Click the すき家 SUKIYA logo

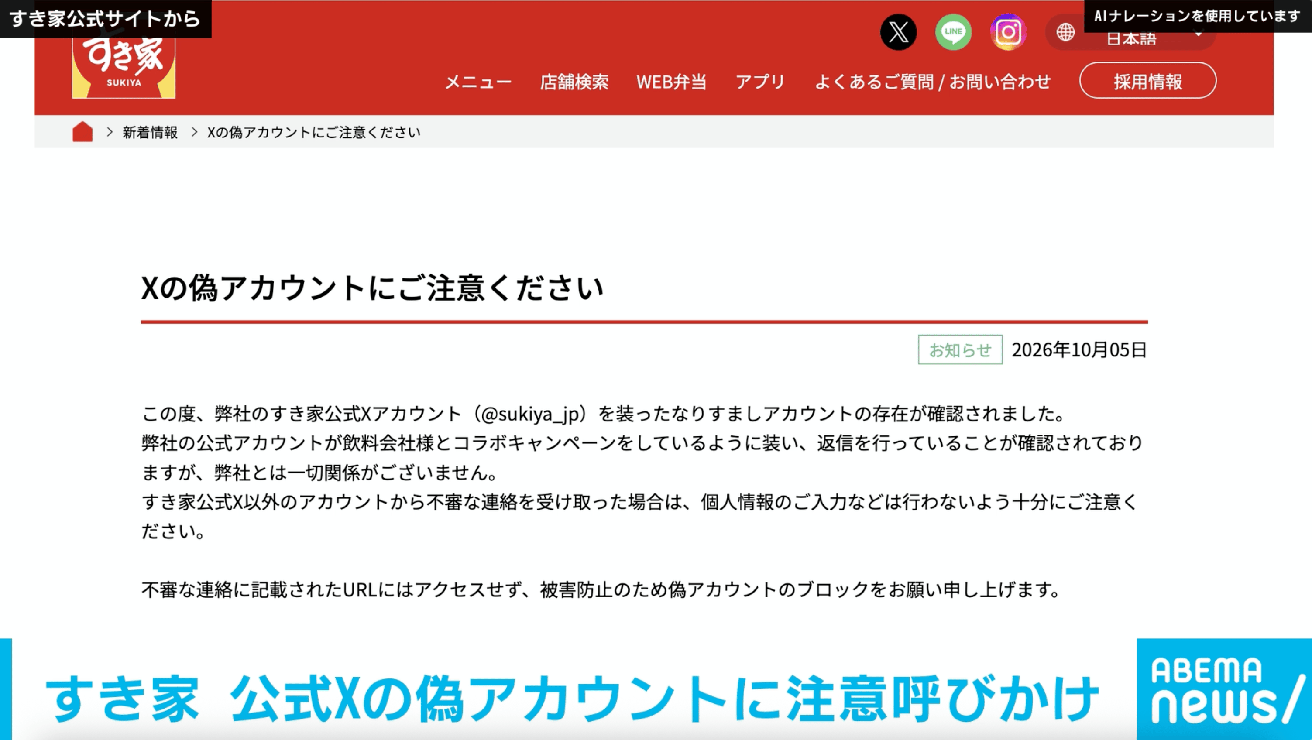coord(124,64)
